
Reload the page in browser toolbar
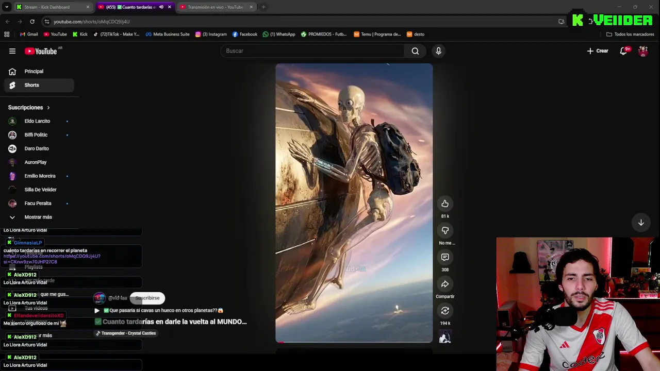[32, 22]
